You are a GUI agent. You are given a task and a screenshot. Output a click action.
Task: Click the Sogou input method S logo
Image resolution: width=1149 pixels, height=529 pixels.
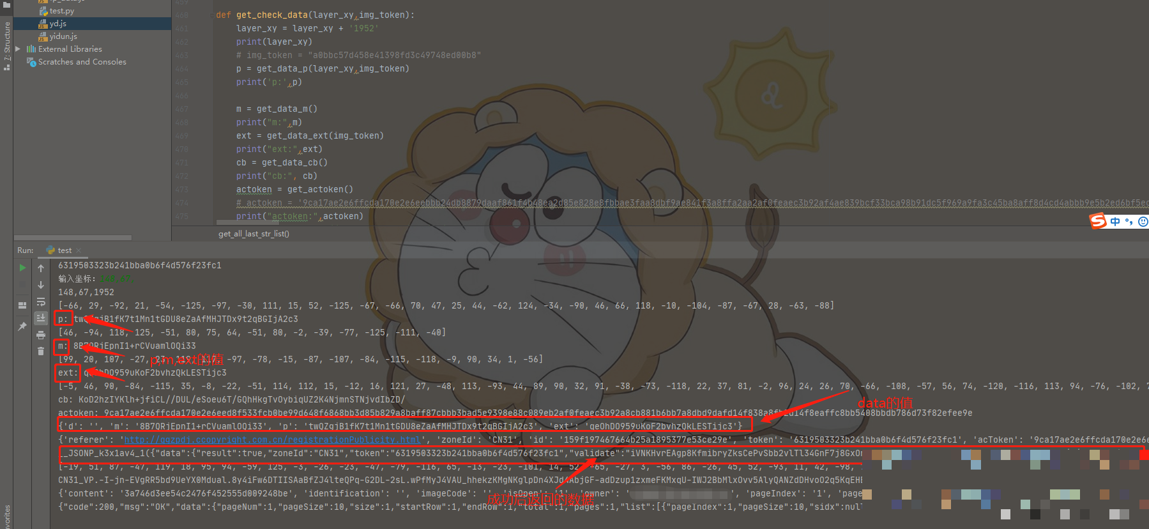pyautogui.click(x=1097, y=221)
